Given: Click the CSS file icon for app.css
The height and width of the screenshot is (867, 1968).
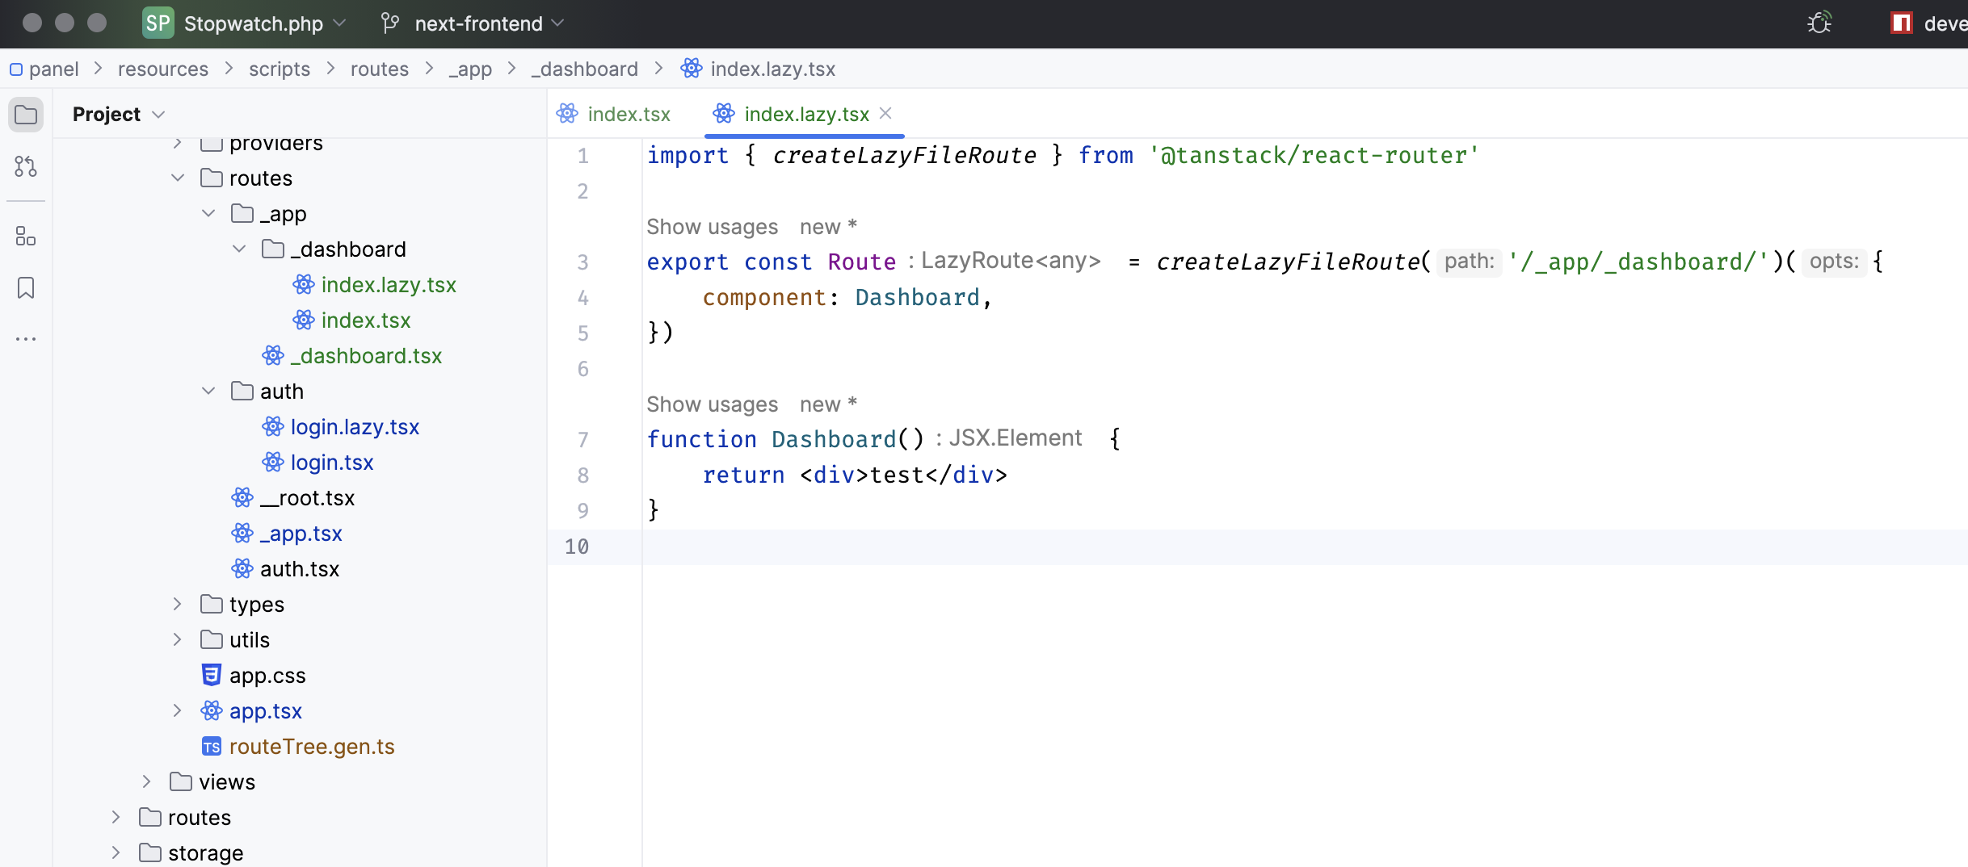Looking at the screenshot, I should tap(211, 675).
